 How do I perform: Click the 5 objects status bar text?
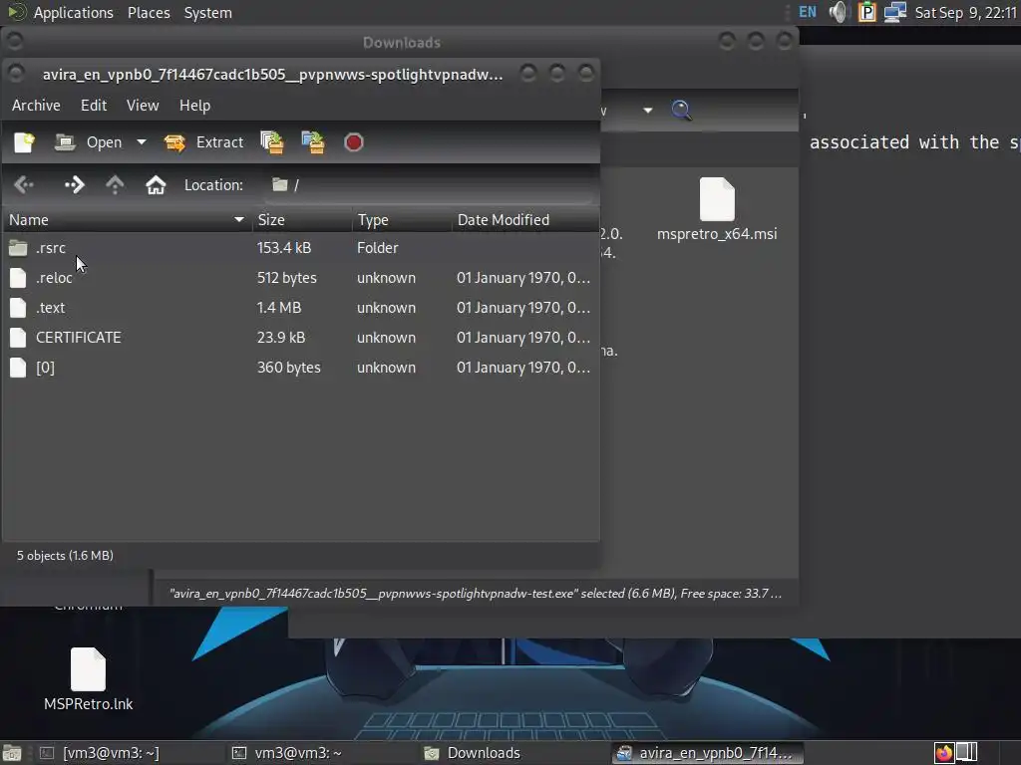[65, 556]
